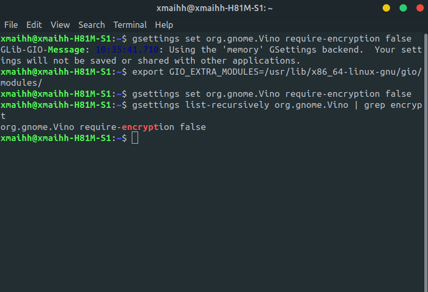The width and height of the screenshot is (428, 292).
Task: Click the red highlighted 'encrypt' match
Action: point(140,127)
